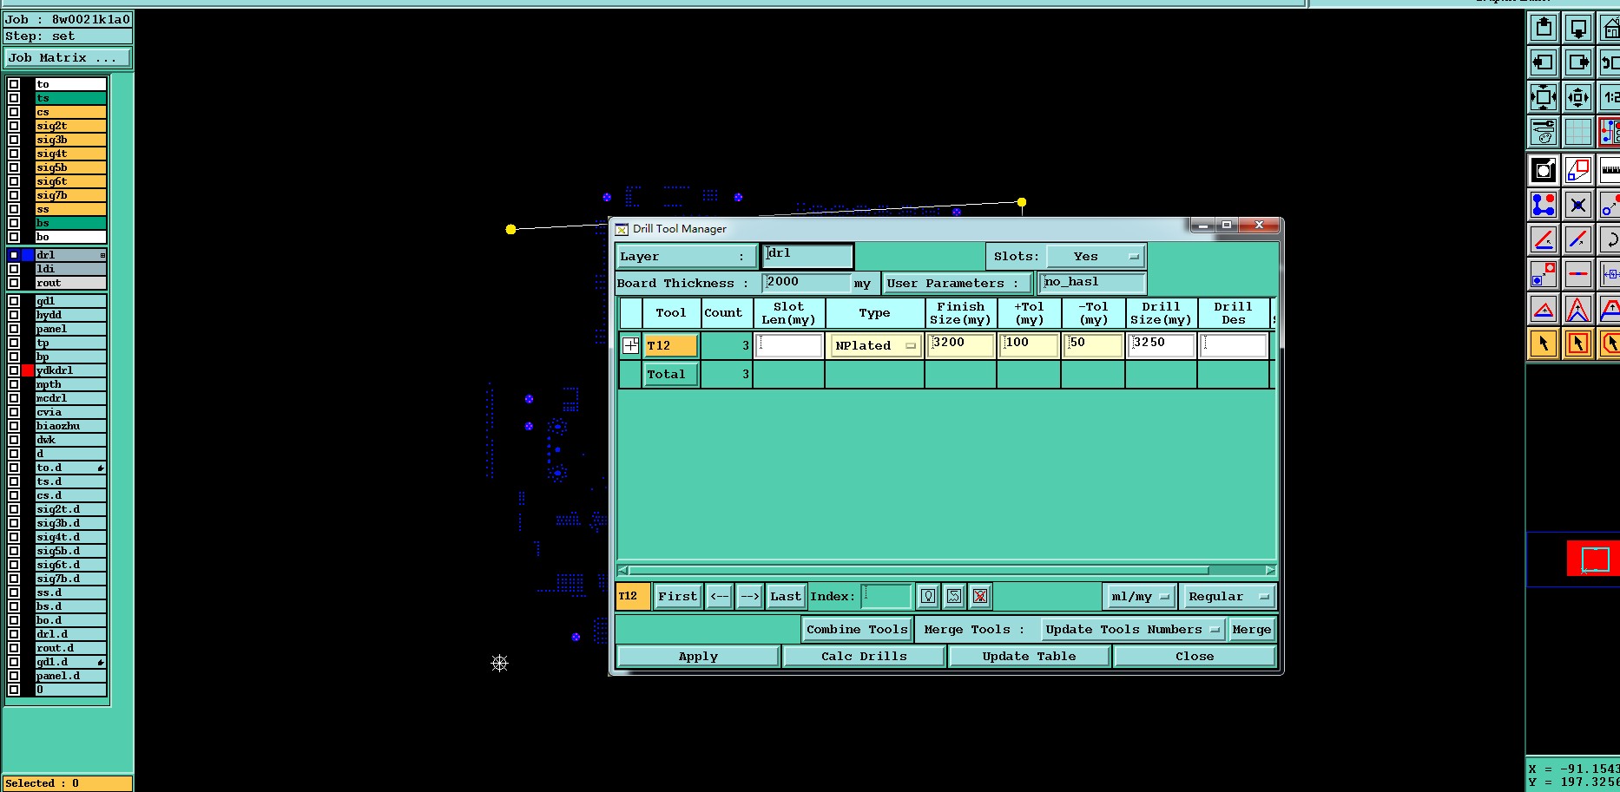Open the Regular mode dropdown
Screen dimensions: 1620x792
(1228, 597)
